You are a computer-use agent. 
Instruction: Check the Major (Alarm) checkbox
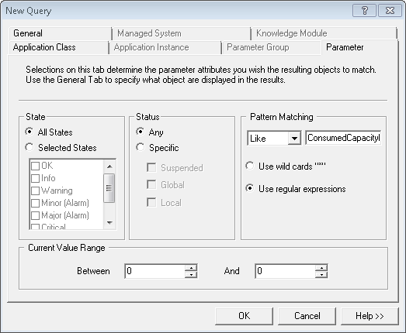pyautogui.click(x=35, y=215)
